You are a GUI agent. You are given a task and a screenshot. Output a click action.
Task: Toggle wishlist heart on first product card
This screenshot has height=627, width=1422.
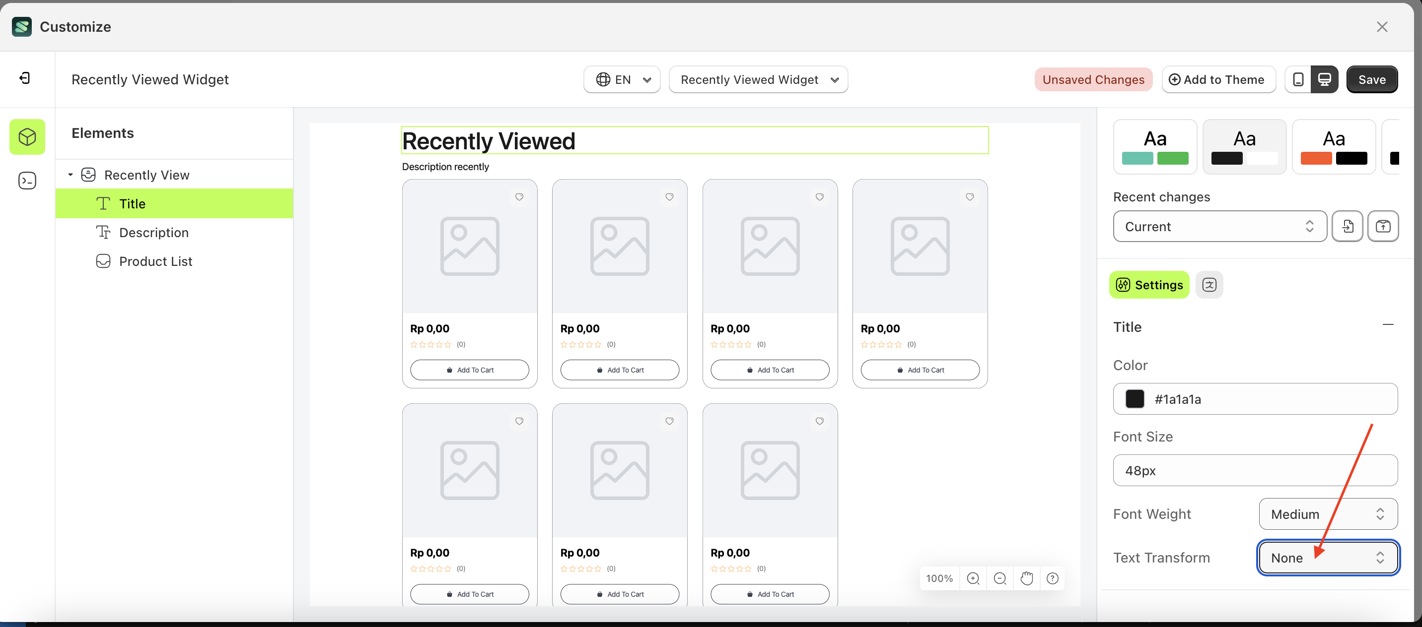point(519,197)
